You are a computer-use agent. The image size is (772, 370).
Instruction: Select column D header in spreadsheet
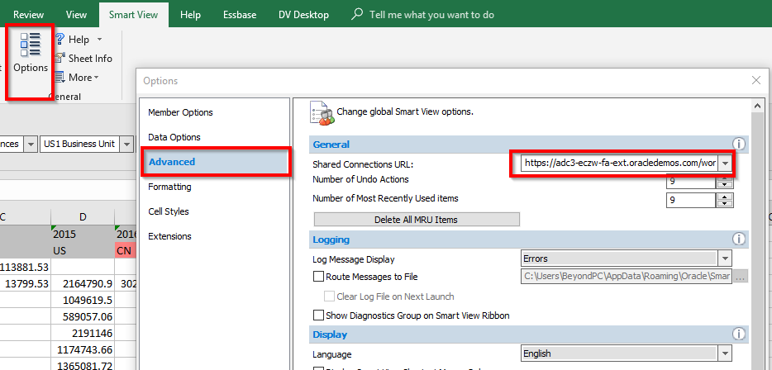pyautogui.click(x=82, y=216)
